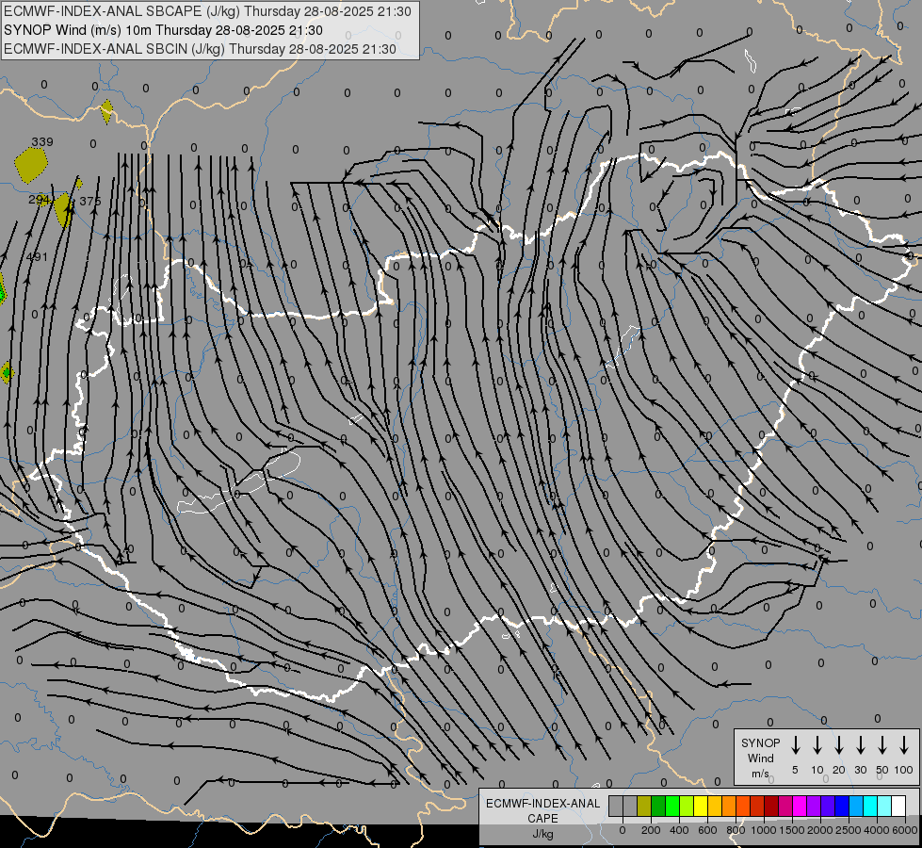Click the 1000 label on CAPE scale

pos(764,830)
